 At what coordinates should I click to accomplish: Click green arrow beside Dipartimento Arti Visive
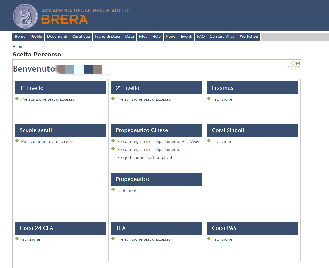113,140
